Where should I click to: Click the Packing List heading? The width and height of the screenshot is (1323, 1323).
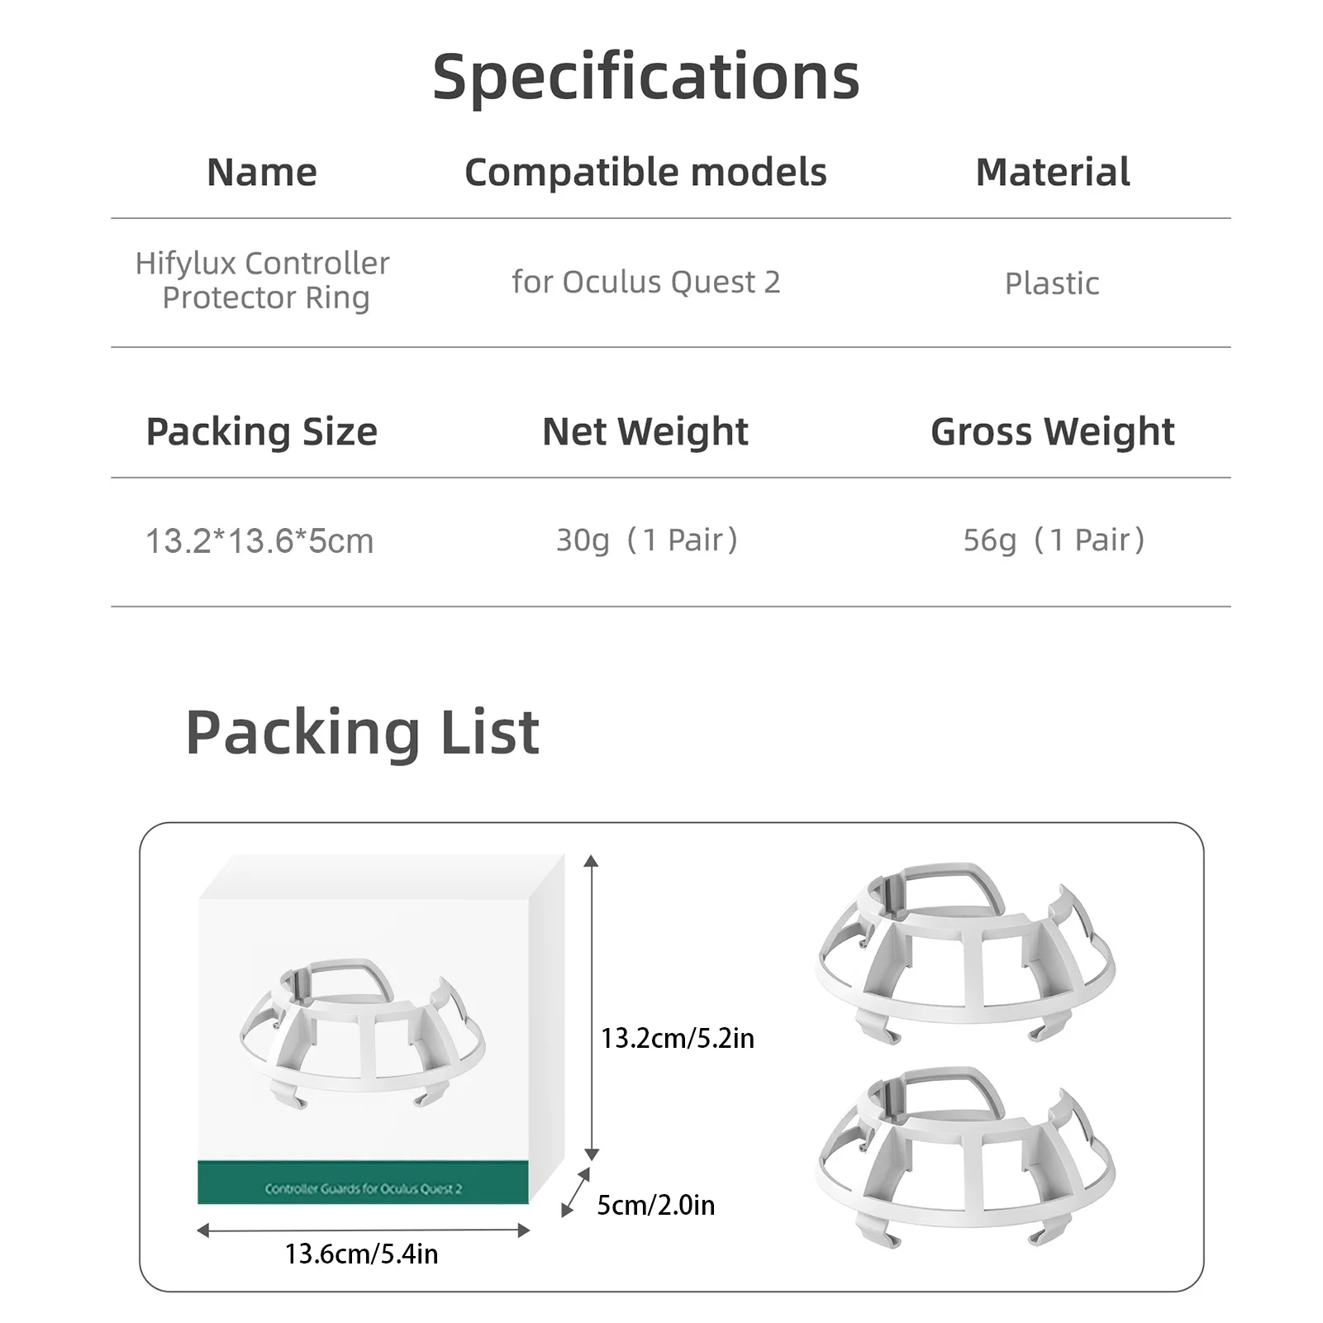click(362, 732)
